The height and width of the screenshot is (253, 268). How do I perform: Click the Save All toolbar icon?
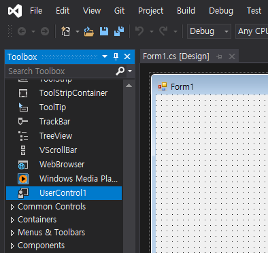[x=119, y=31]
